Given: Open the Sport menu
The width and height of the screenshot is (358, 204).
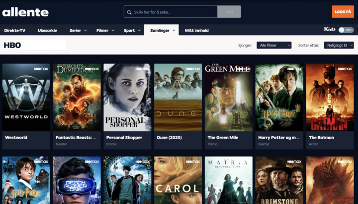Looking at the screenshot, I should 129,30.
